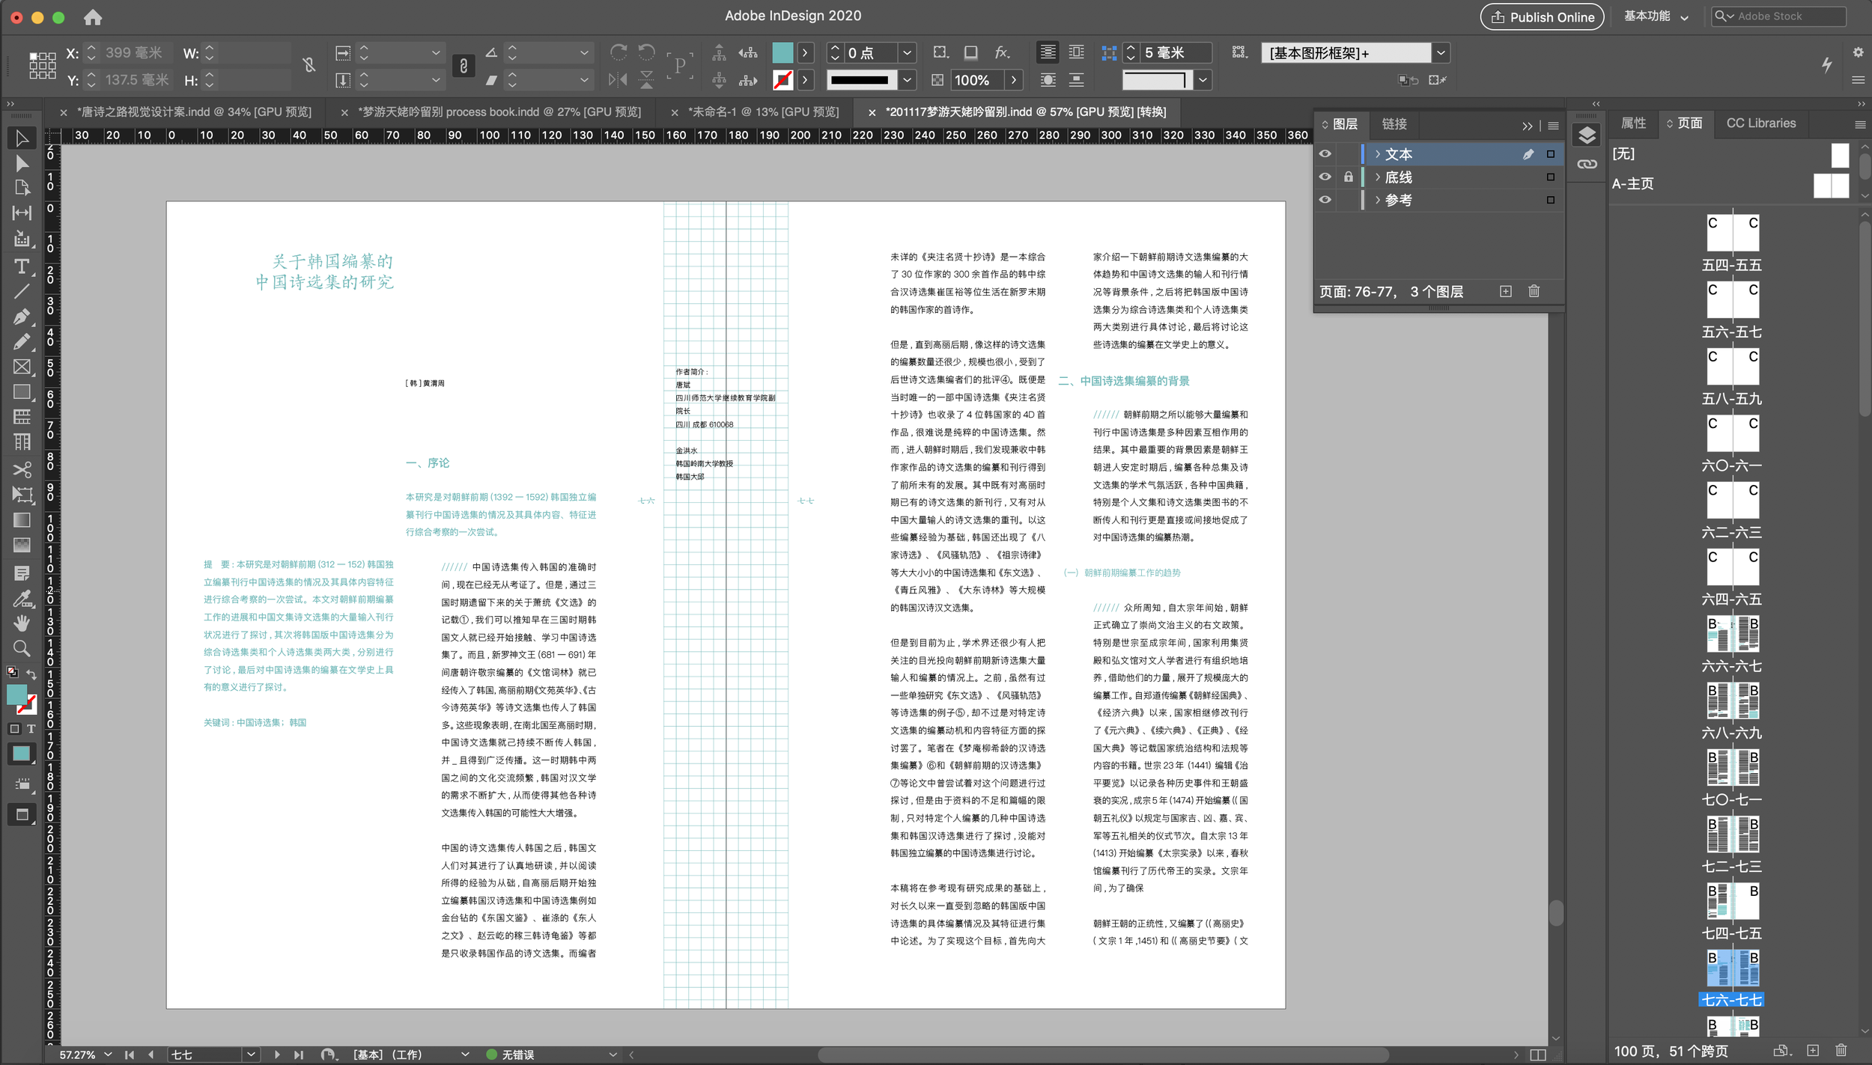Select the Line tool

coord(22,291)
